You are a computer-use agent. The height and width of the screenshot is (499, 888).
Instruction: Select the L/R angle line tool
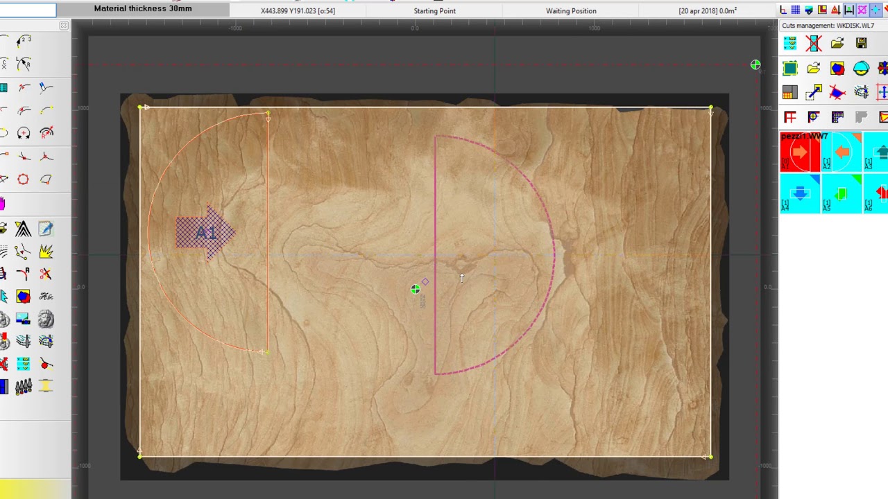pos(24,65)
